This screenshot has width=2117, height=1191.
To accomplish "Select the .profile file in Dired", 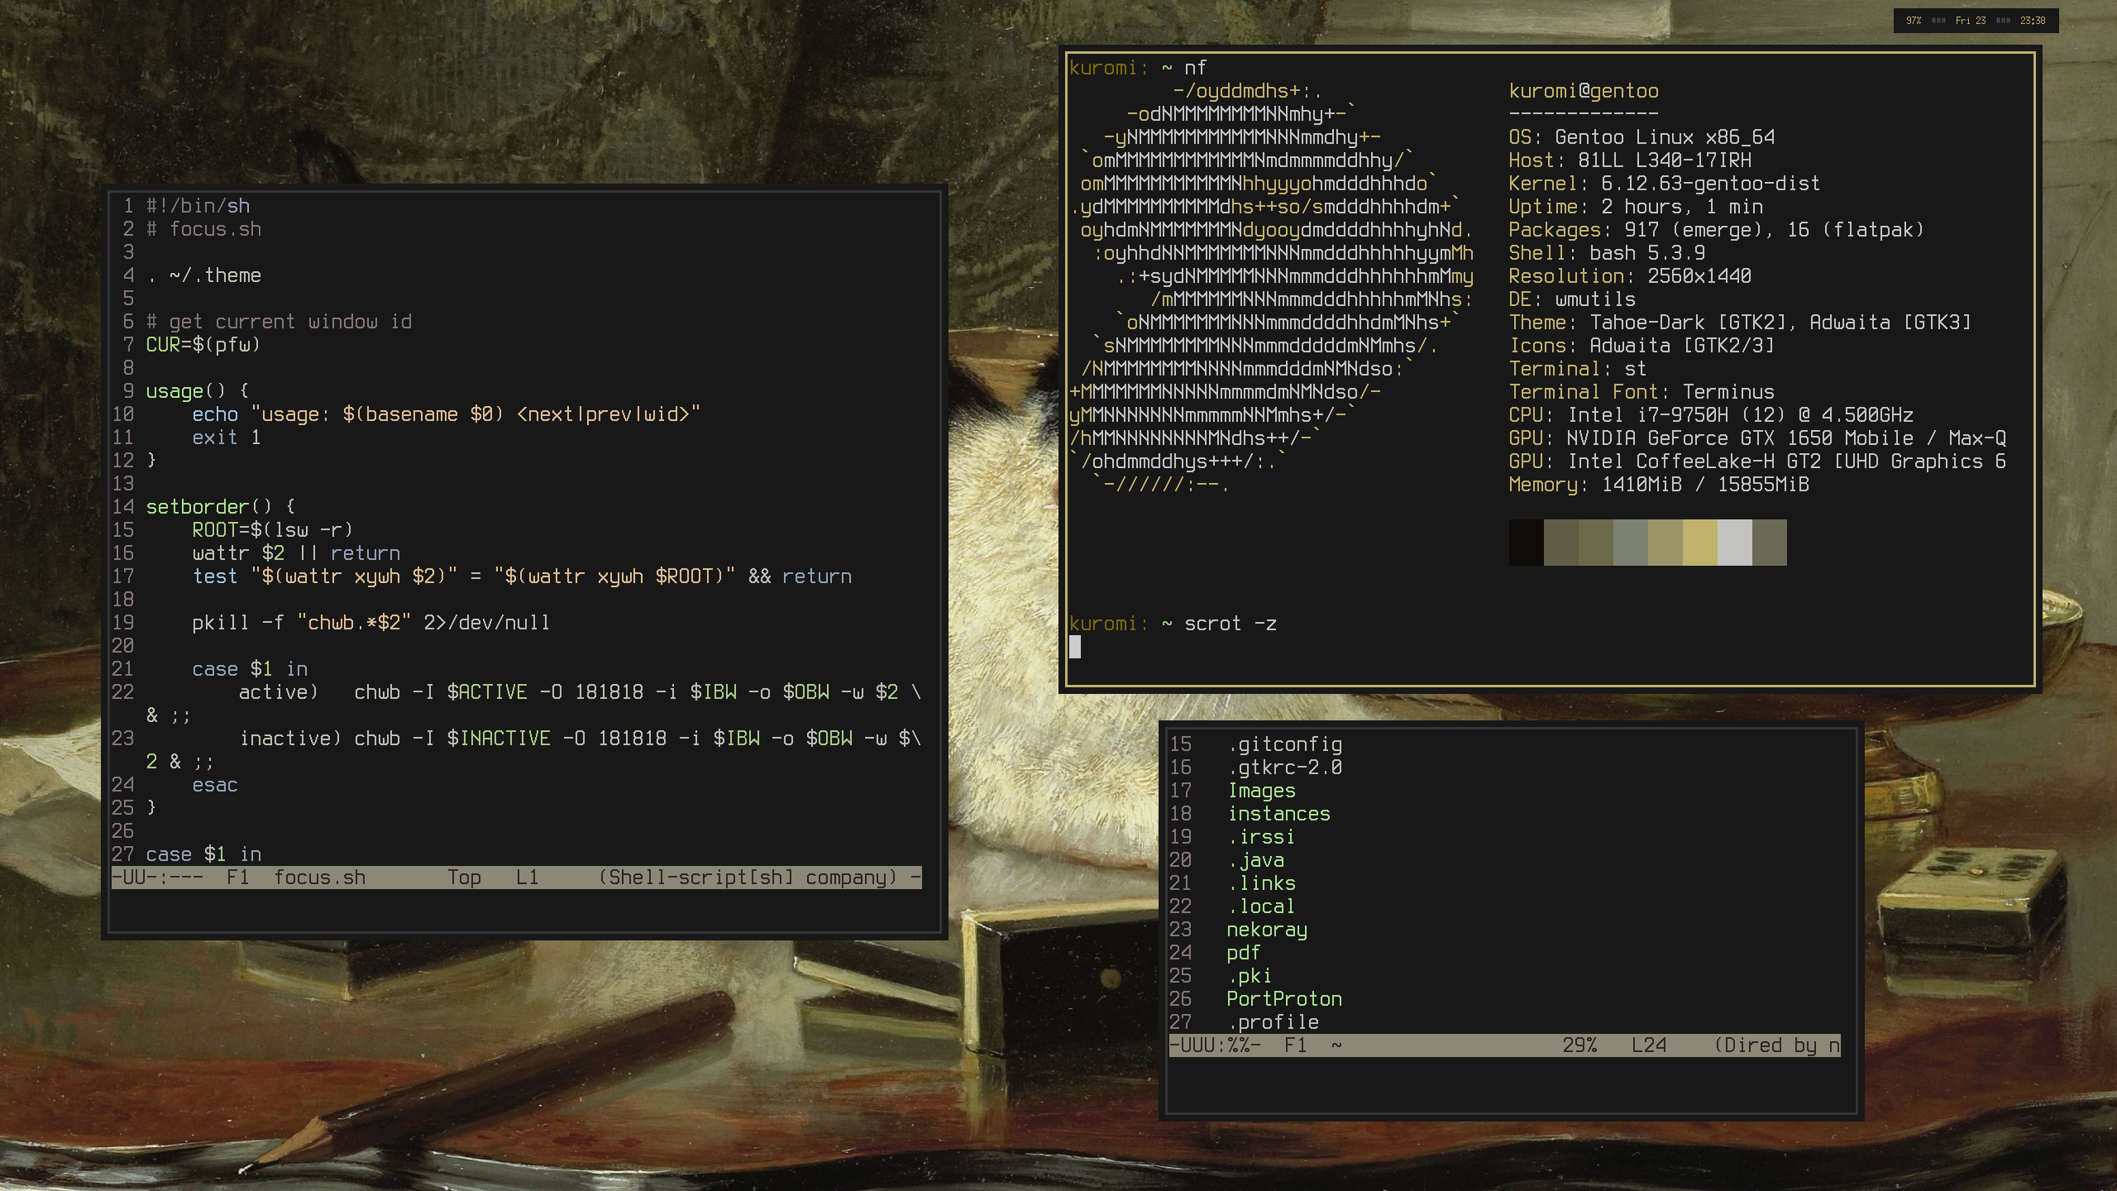I will [x=1273, y=1022].
